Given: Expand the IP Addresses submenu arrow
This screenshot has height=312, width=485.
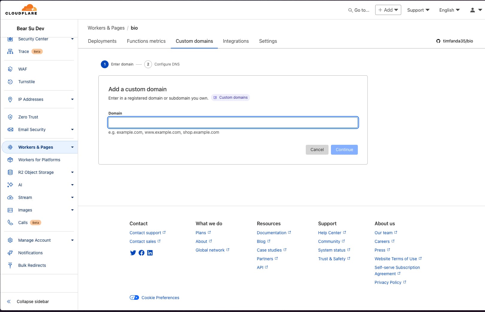Looking at the screenshot, I should pos(72,99).
